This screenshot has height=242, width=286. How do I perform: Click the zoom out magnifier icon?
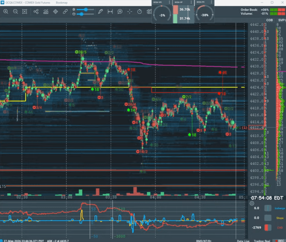click(x=15, y=12)
